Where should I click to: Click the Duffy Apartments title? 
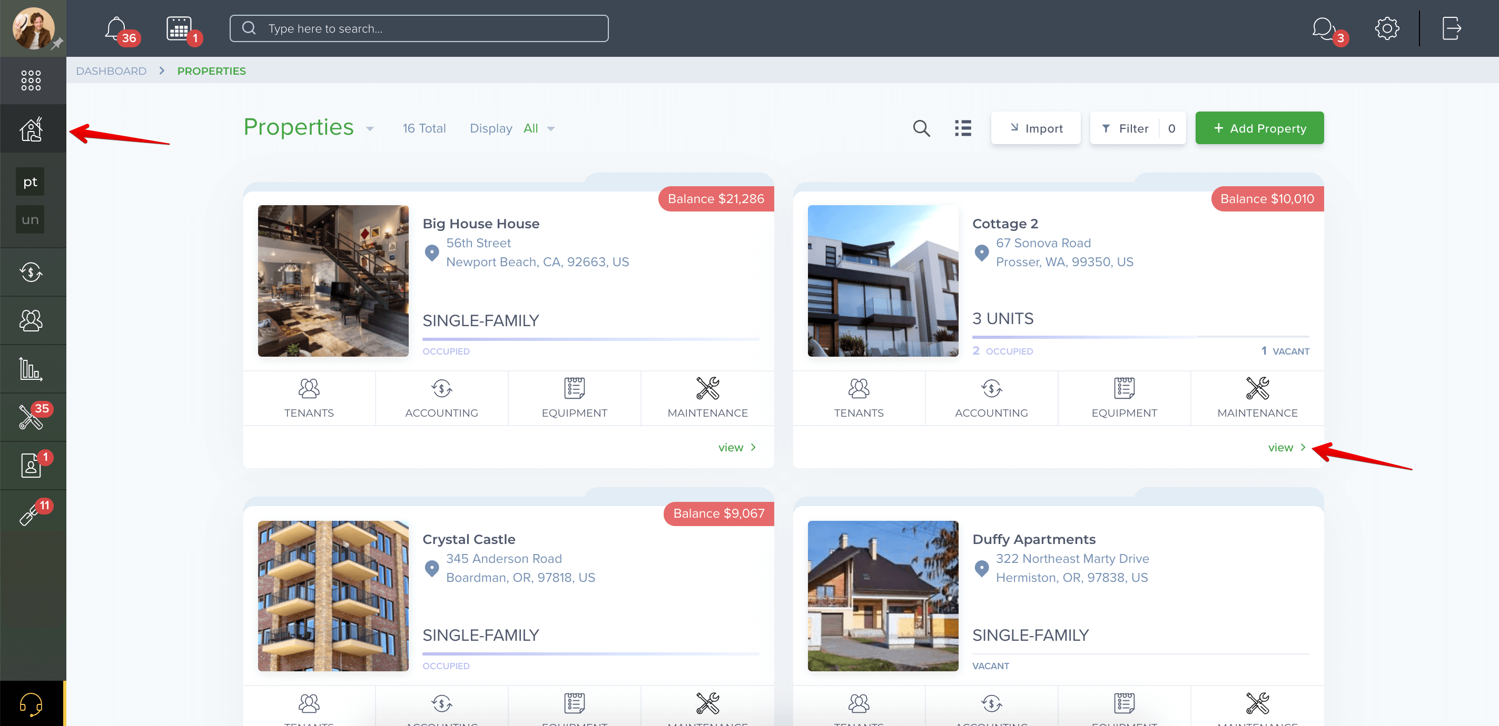click(x=1033, y=539)
